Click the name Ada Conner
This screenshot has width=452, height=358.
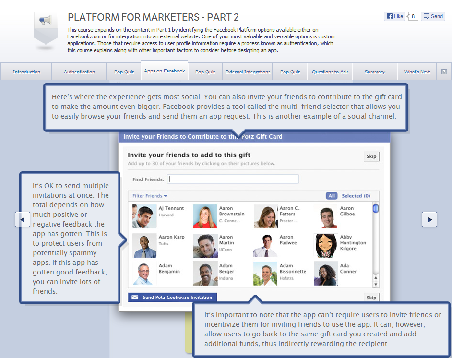[x=348, y=269]
